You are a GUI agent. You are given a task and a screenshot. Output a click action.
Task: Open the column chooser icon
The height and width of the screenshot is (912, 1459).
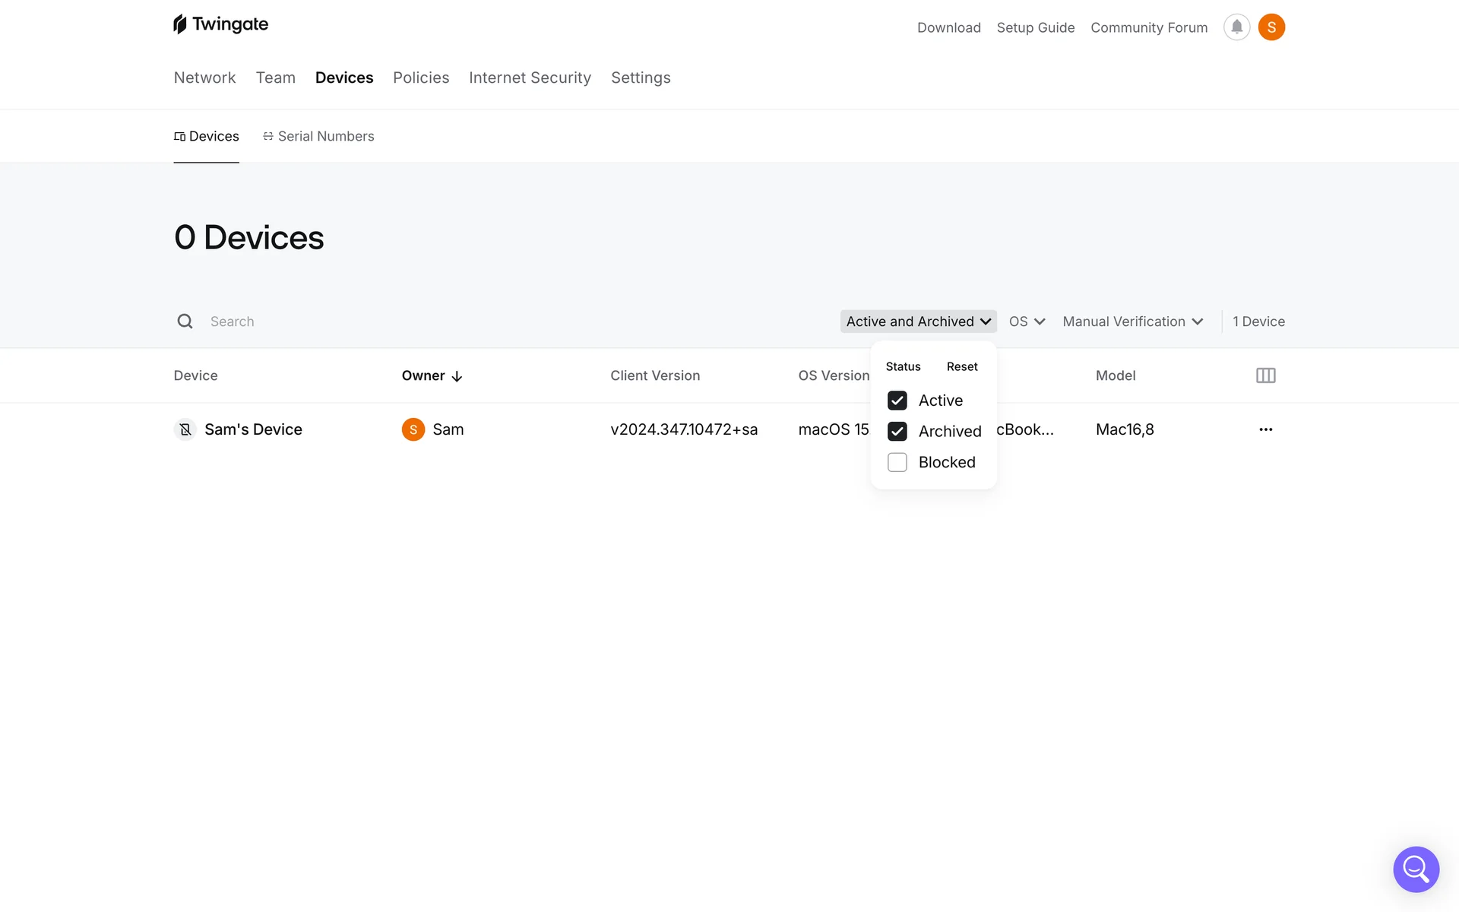click(1265, 375)
